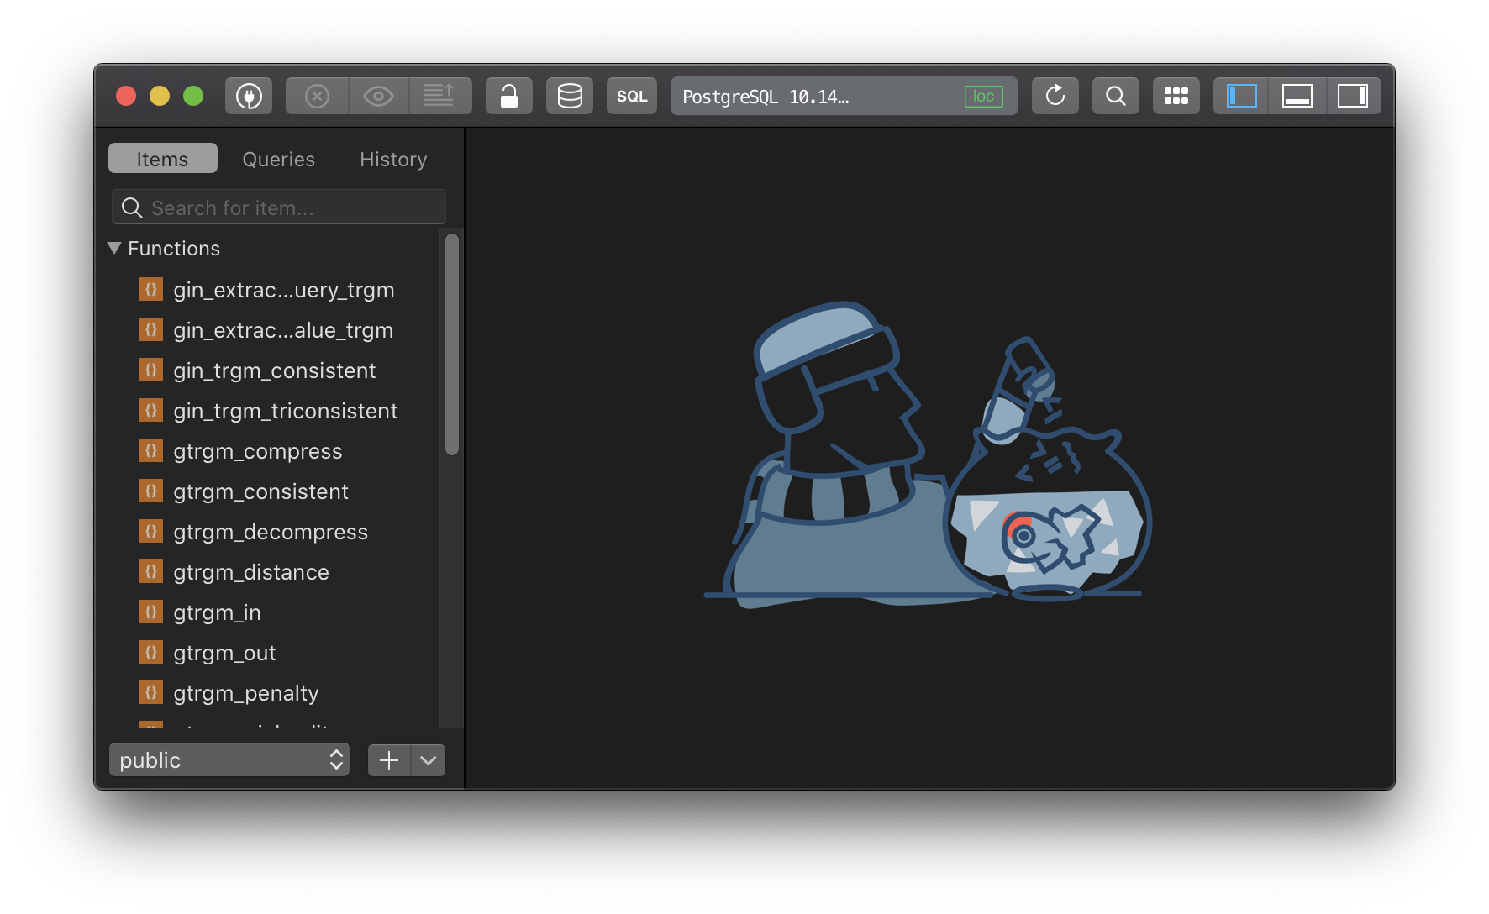
Task: Click the PostgreSQL 10.14 connection field
Action: pos(844,96)
